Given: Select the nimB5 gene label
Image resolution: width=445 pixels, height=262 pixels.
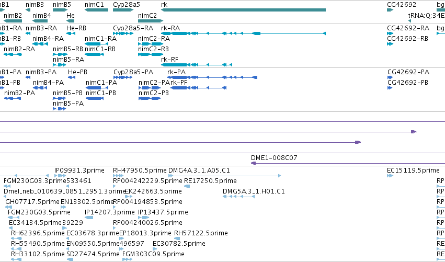Looking at the screenshot, I should coord(62,5).
